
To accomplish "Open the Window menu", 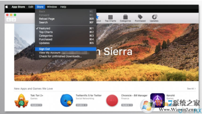I will click(x=52, y=7).
